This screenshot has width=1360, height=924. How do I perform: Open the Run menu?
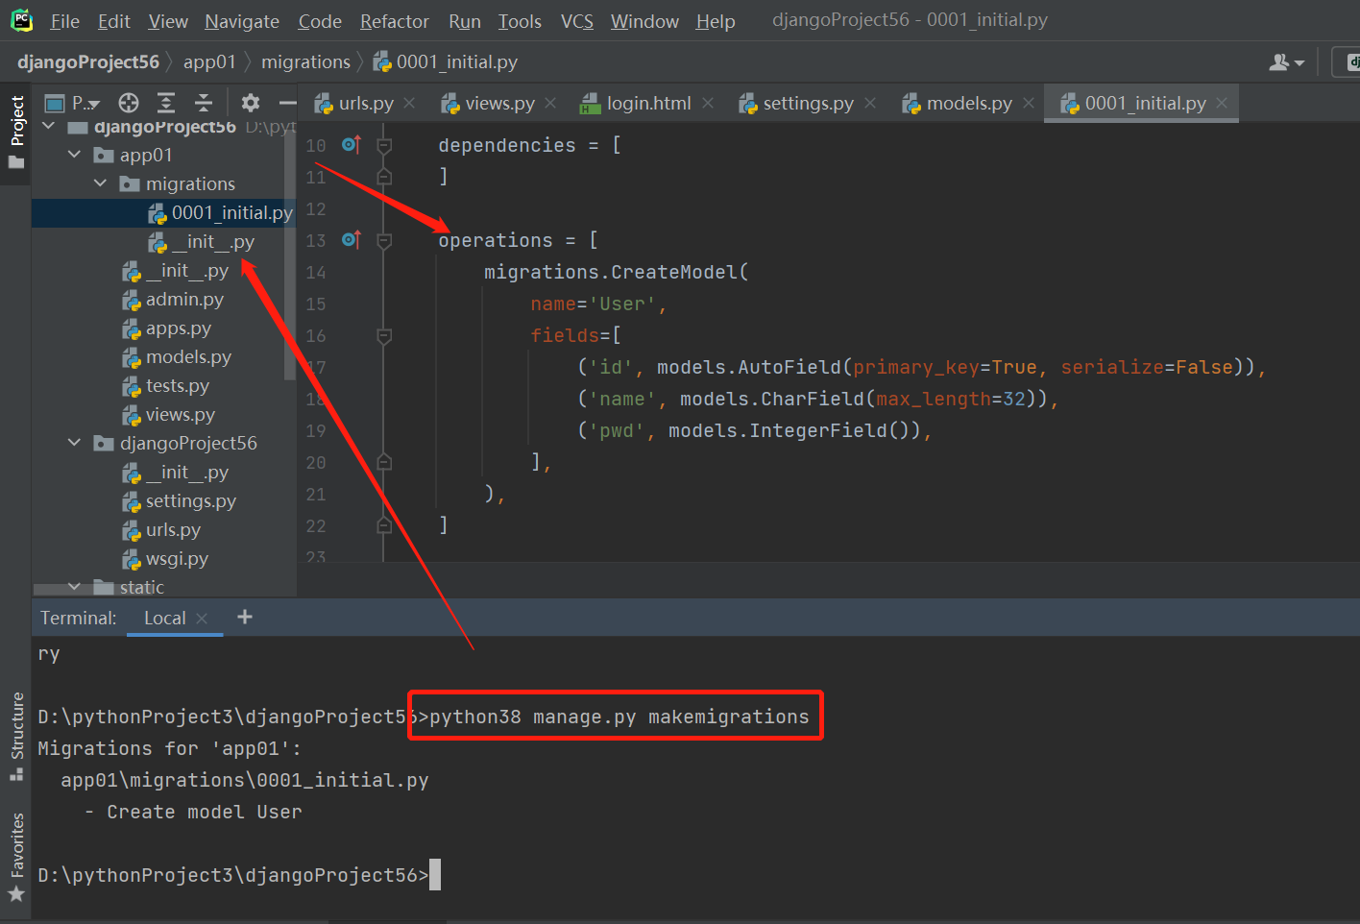(465, 21)
